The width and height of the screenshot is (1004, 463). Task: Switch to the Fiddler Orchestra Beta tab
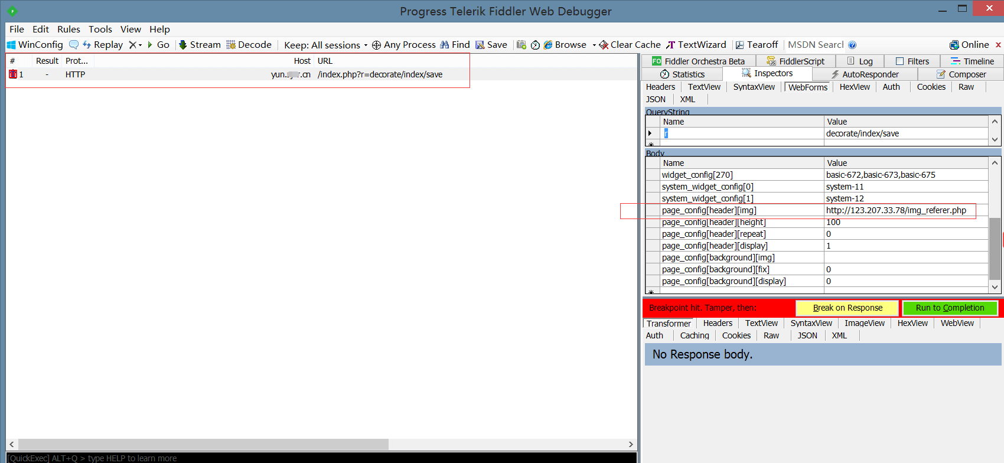pyautogui.click(x=699, y=61)
